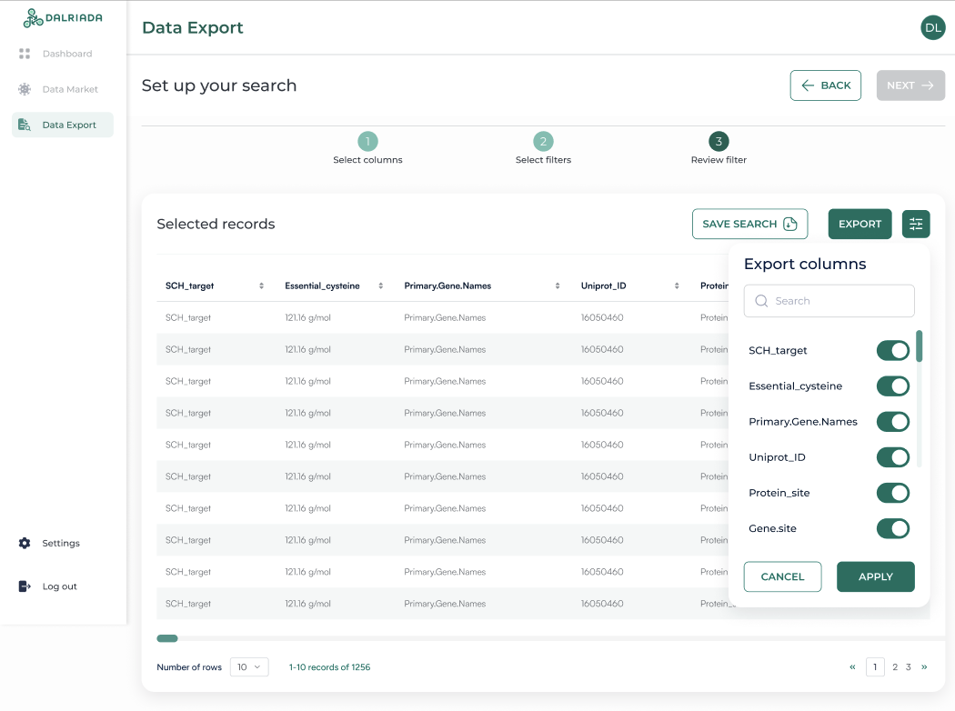955x711 pixels.
Task: Click the magnifier icon in search field
Action: point(761,301)
